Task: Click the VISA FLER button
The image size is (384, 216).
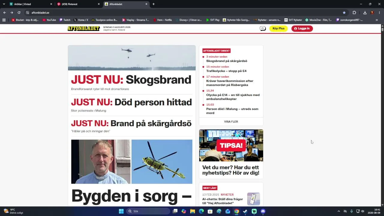Action: pyautogui.click(x=231, y=121)
